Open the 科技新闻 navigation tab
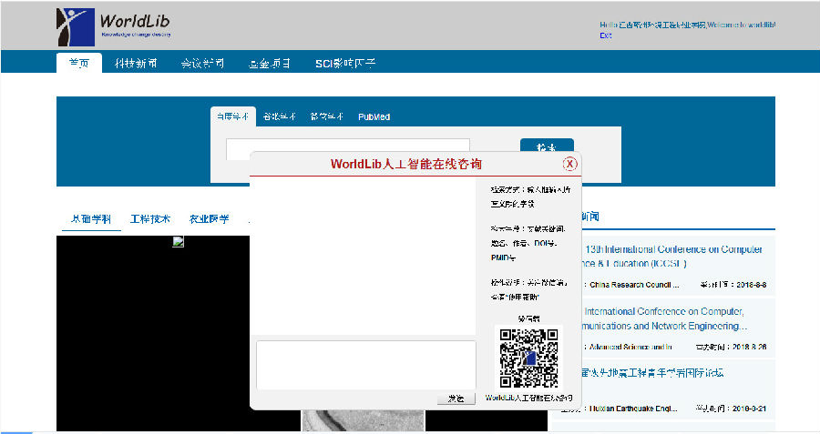Image resolution: width=820 pixels, height=434 pixels. [136, 63]
